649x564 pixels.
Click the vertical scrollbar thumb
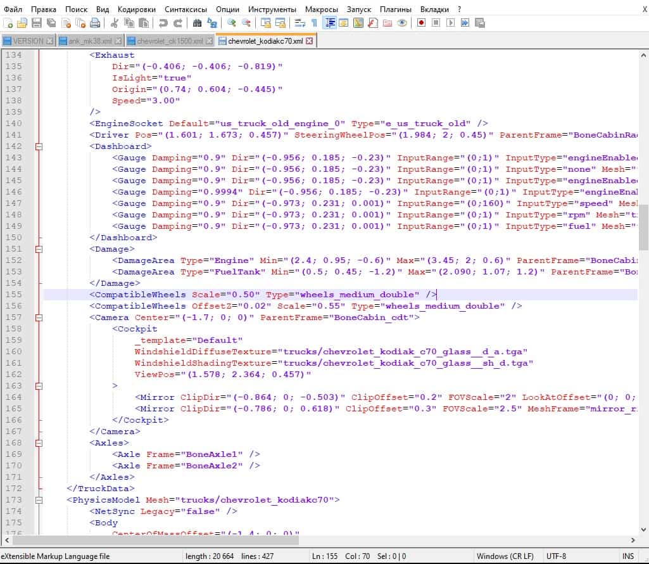click(643, 227)
